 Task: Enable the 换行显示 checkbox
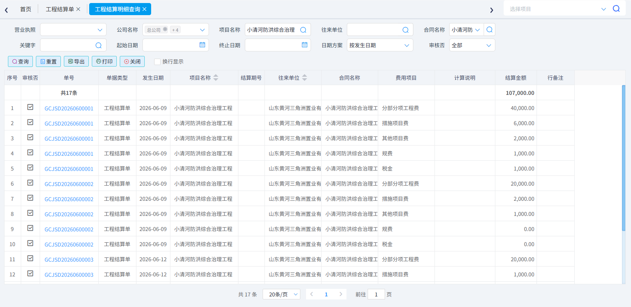(158, 62)
